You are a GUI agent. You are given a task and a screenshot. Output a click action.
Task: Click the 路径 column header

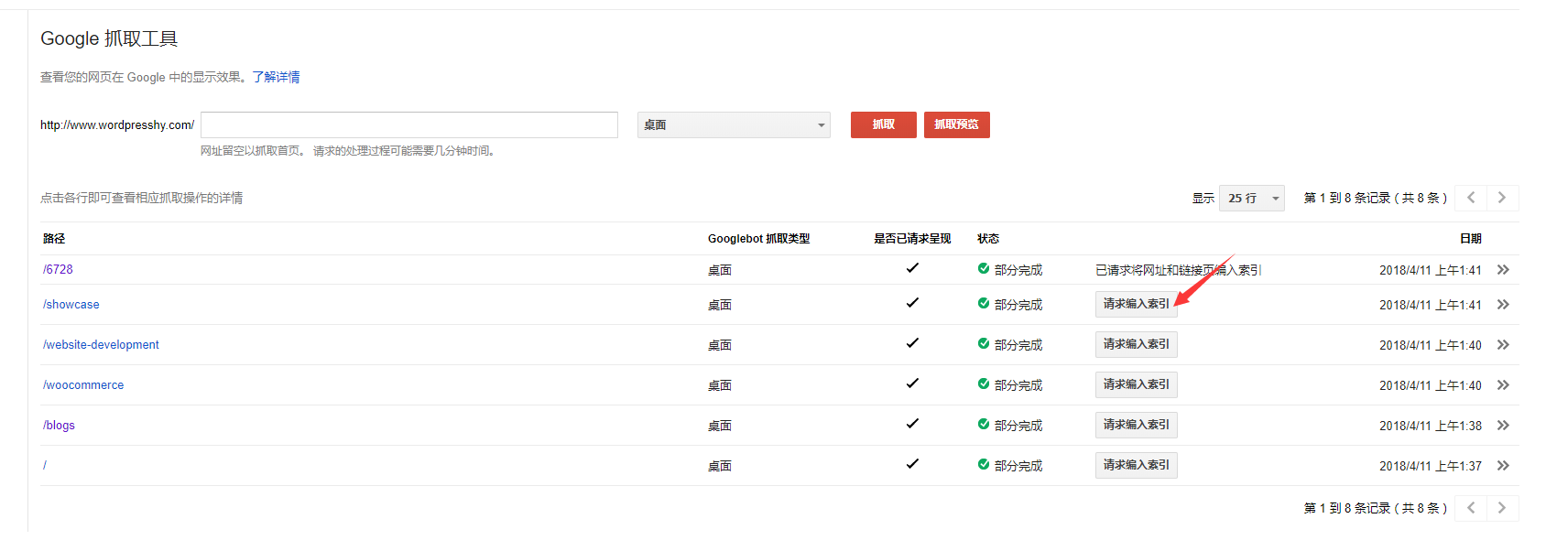click(54, 239)
